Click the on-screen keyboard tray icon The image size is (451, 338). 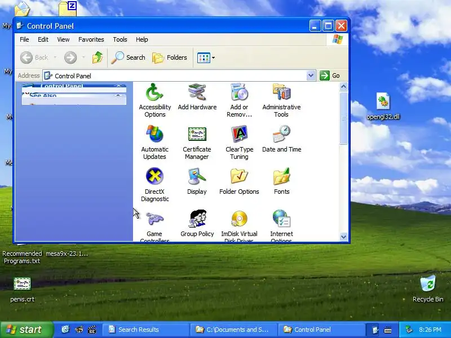click(x=388, y=330)
